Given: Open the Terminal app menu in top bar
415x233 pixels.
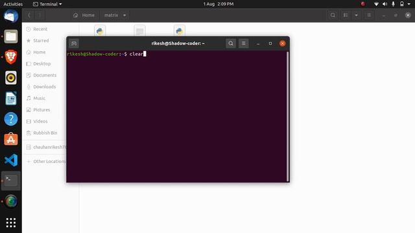Looking at the screenshot, I should point(47,4).
